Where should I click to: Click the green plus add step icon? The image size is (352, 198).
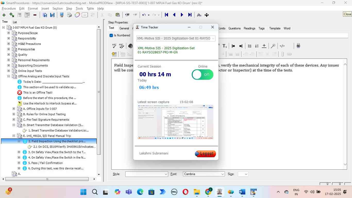(x=4, y=15)
